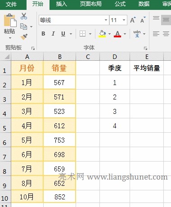Select middle align icon
This screenshot has height=207, width=171.
[x=166, y=20]
